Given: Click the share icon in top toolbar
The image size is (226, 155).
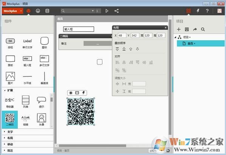Looking at the screenshot, I should 116,11.
